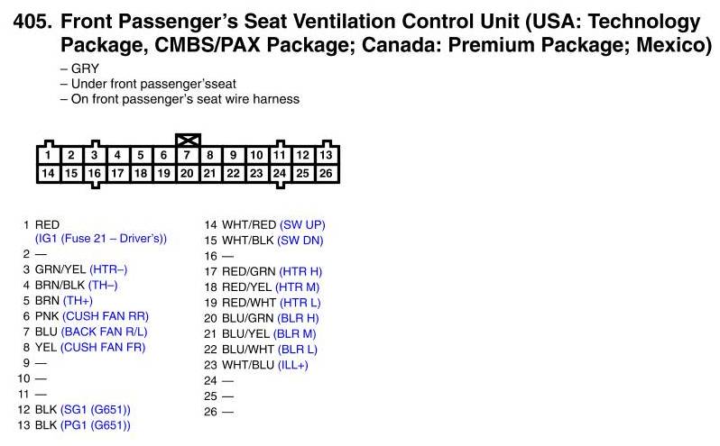Click pin 26 cell in connector diagram
Viewport: 720px width, 446px height.
[x=326, y=173]
